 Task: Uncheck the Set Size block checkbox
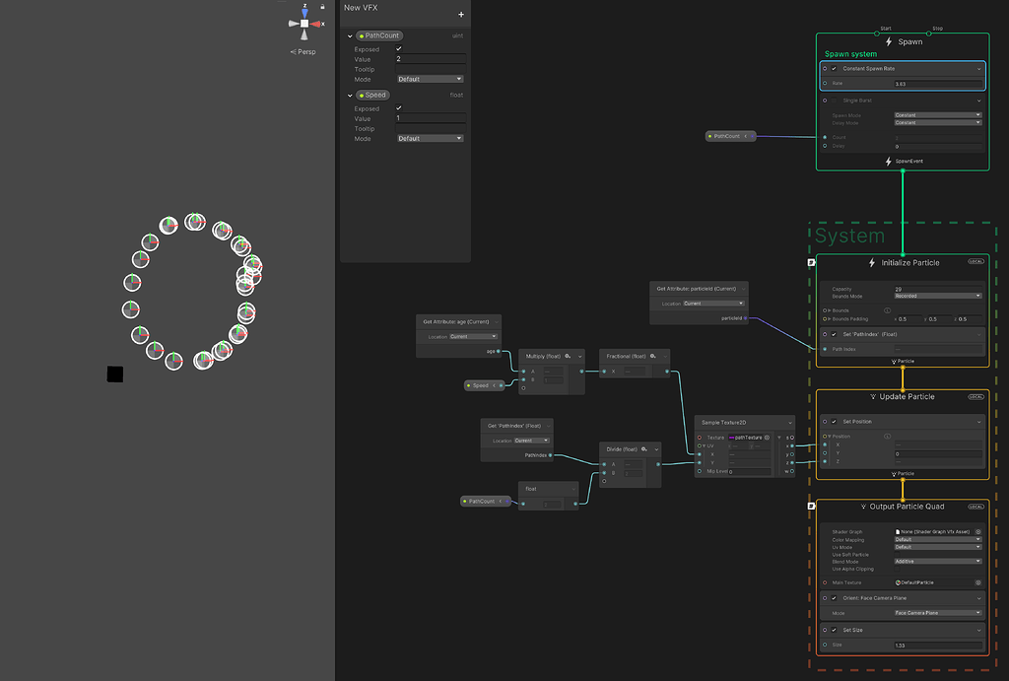pos(834,630)
